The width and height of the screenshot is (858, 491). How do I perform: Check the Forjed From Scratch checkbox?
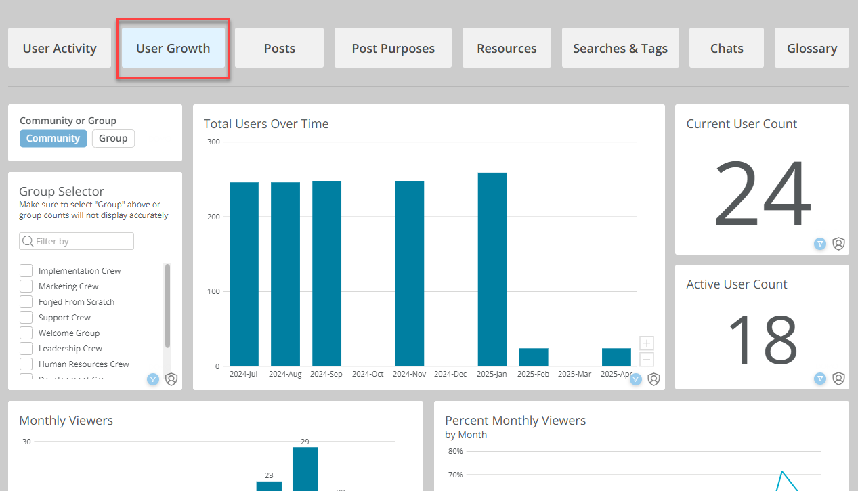pos(26,301)
